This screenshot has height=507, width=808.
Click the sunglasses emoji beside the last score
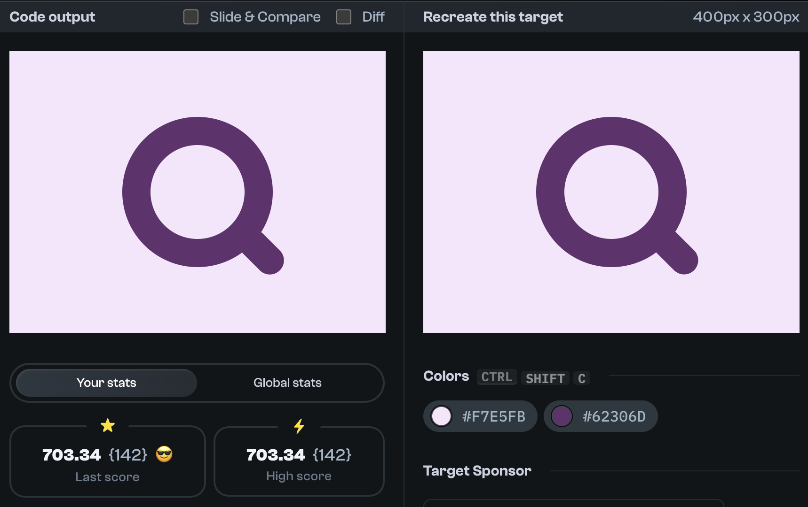pos(164,454)
